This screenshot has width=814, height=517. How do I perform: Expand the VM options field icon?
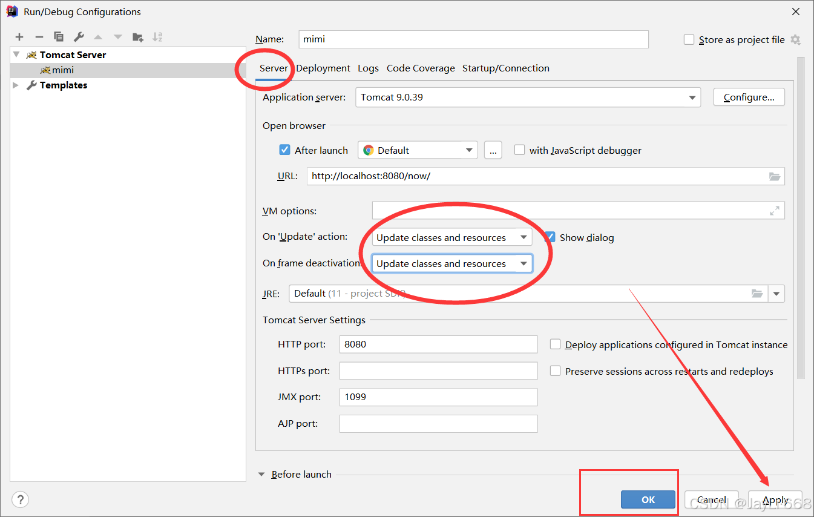775,211
